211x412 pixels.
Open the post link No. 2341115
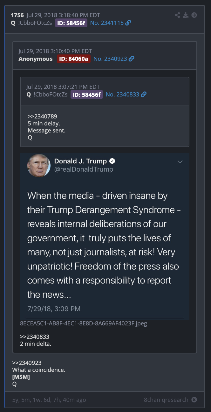(107, 23)
